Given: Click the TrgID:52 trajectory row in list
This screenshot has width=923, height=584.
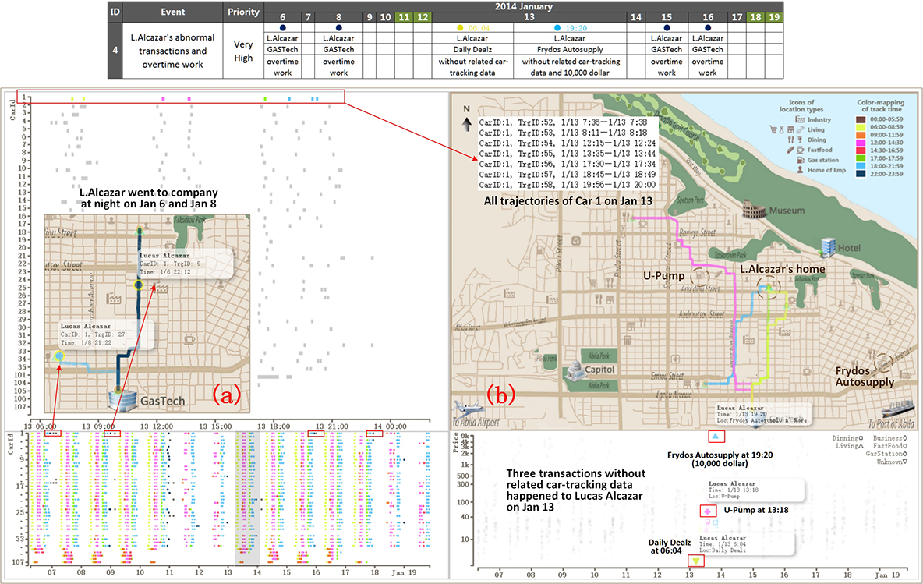Looking at the screenshot, I should click(563, 122).
